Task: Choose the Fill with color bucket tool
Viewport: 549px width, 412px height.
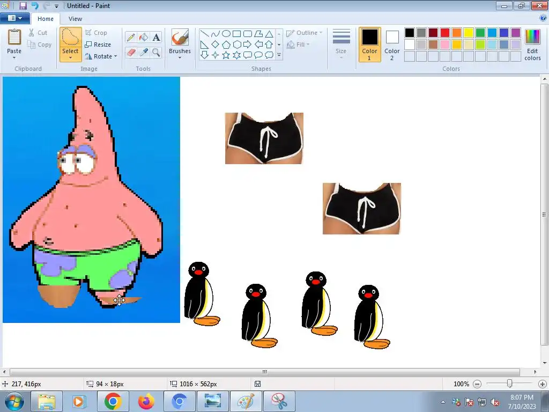Action: point(144,37)
